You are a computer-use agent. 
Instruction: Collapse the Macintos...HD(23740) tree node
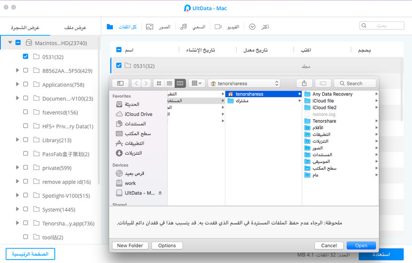click(x=10, y=42)
